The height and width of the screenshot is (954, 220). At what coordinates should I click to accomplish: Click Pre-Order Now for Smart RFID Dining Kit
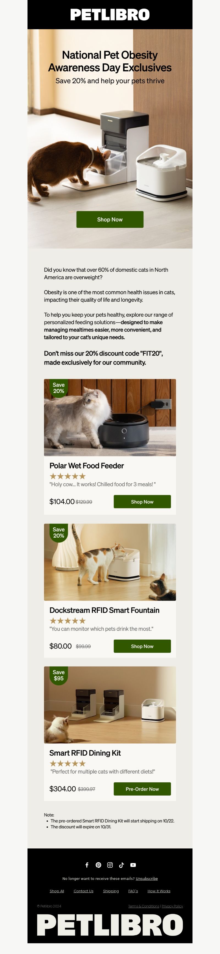[x=142, y=789]
